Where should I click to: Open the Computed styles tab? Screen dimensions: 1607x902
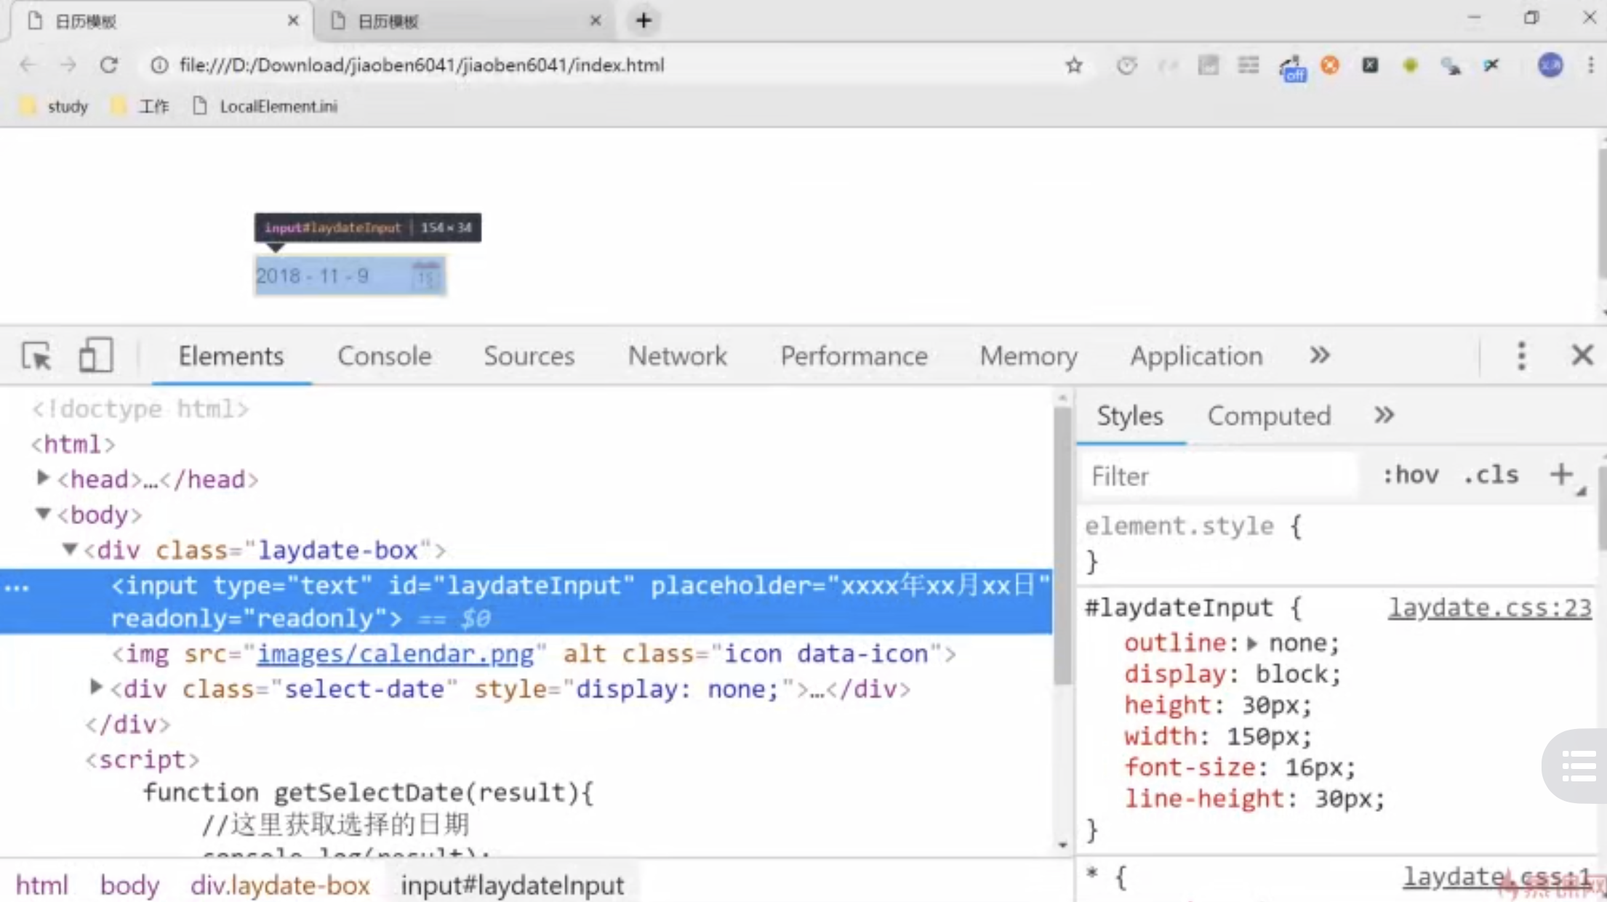1268,416
